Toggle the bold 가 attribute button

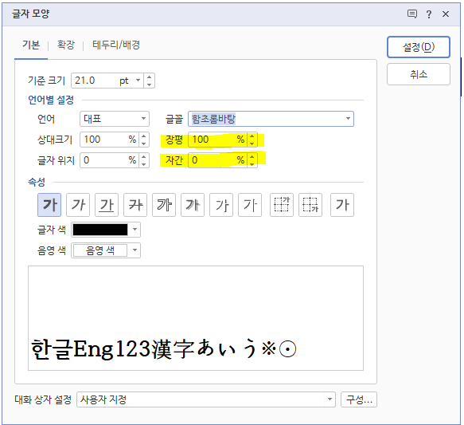point(49,205)
